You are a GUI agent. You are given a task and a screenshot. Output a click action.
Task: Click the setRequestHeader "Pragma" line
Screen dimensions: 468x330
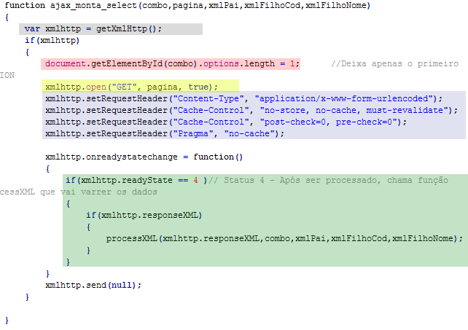click(165, 133)
